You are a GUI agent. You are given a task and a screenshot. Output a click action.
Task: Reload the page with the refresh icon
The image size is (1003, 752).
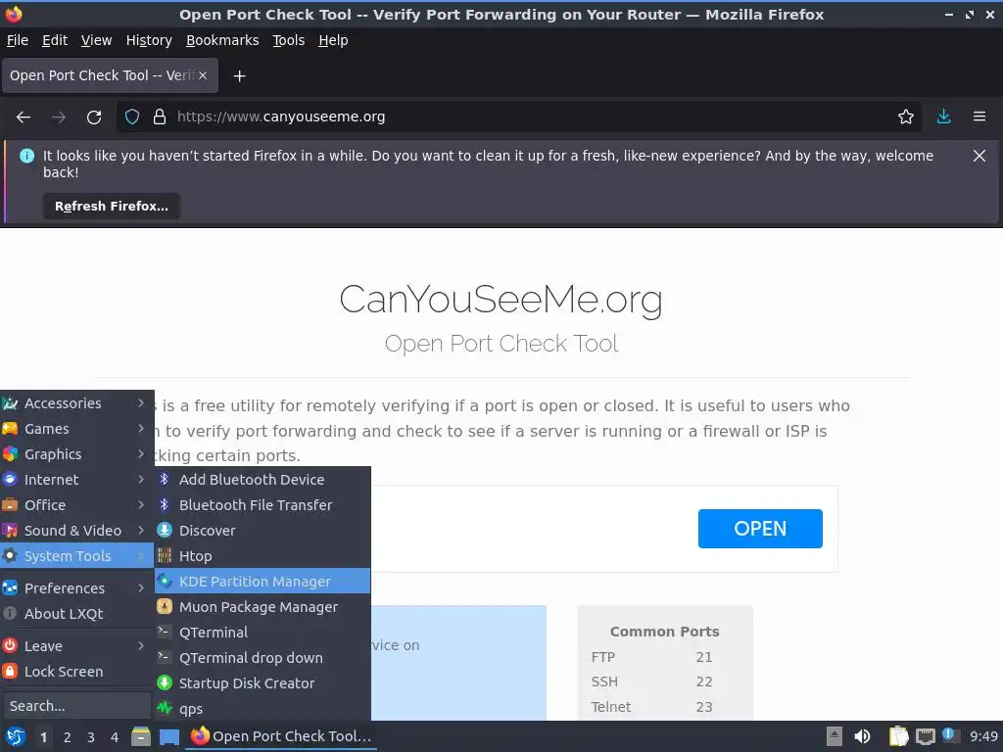click(x=94, y=117)
